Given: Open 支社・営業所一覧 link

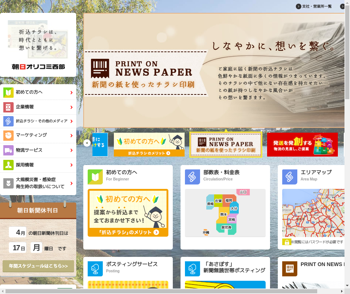Looking at the screenshot, I should pyautogui.click(x=317, y=7).
